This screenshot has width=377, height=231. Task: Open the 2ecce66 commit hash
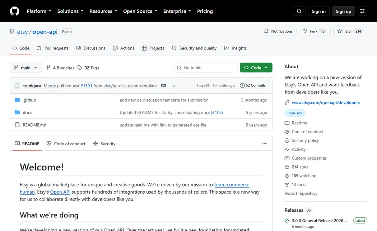click(203, 86)
